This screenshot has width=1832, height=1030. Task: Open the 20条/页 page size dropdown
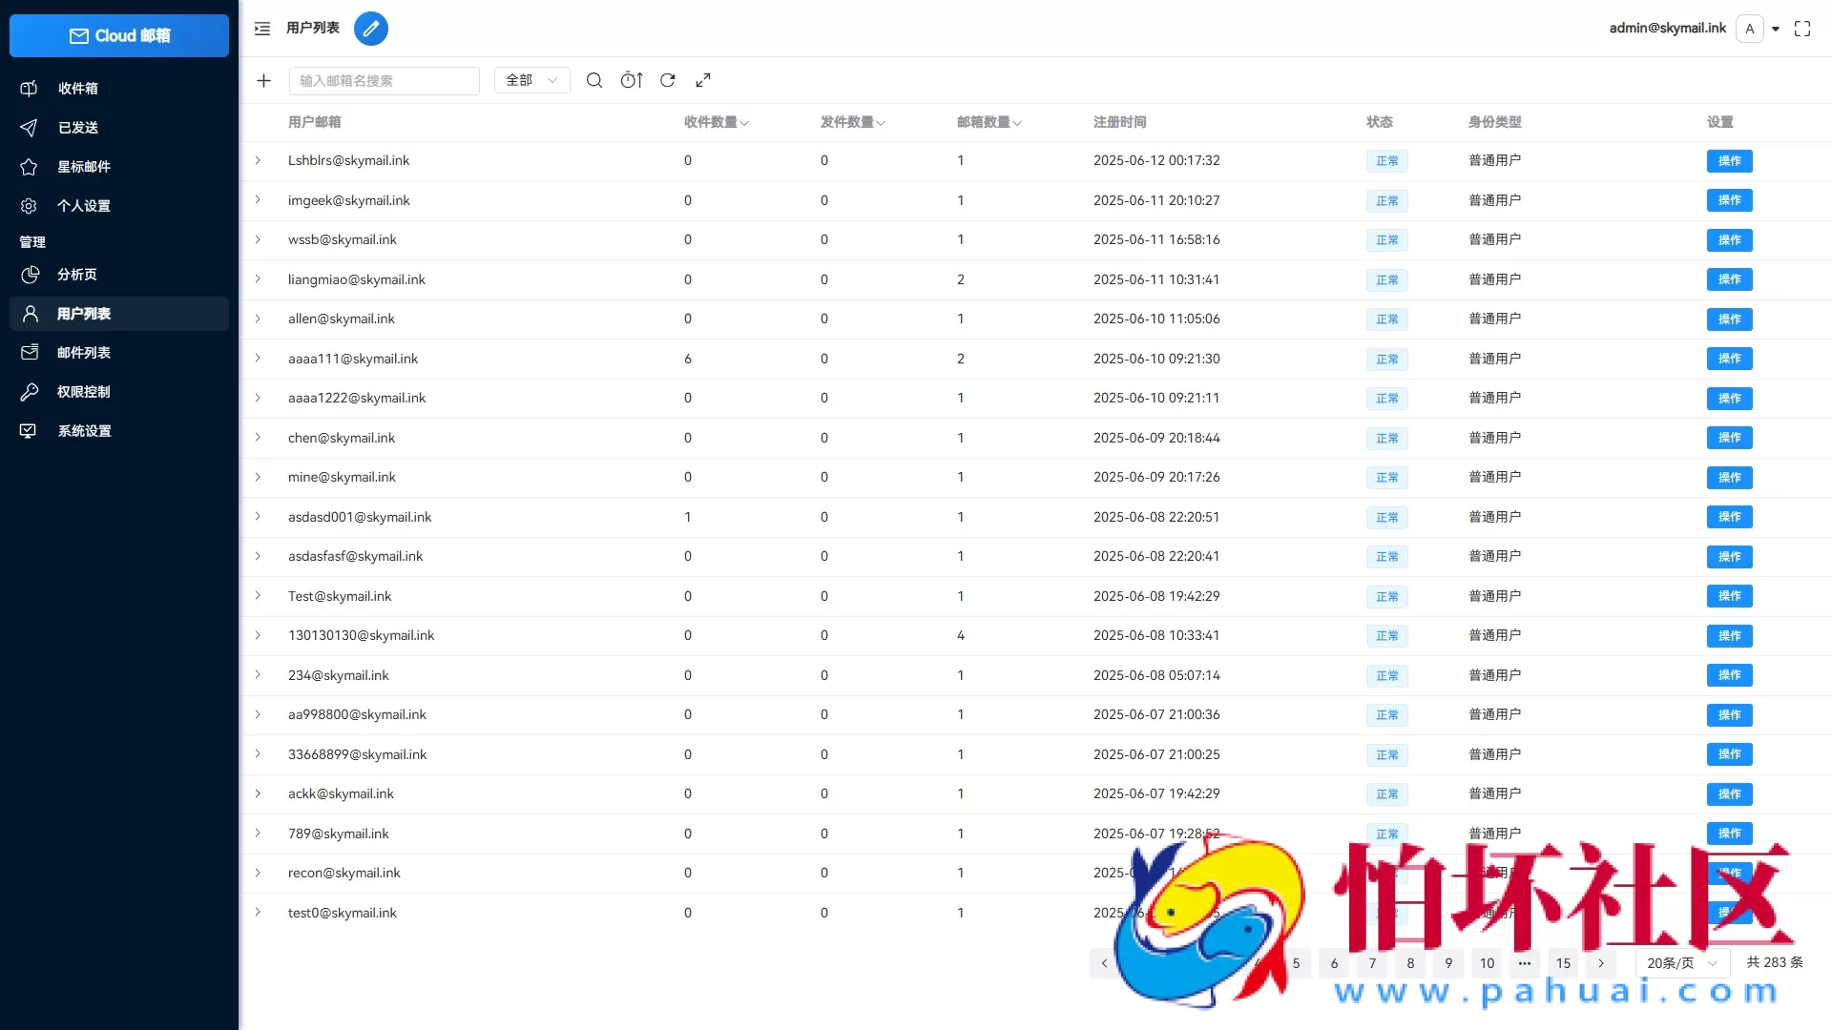click(1681, 962)
